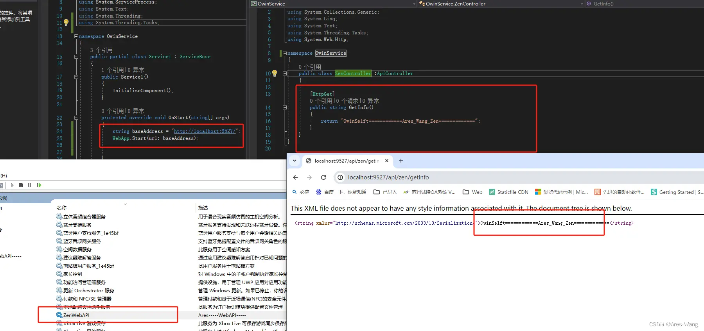Open the 百度一下 bookmark

click(341, 192)
